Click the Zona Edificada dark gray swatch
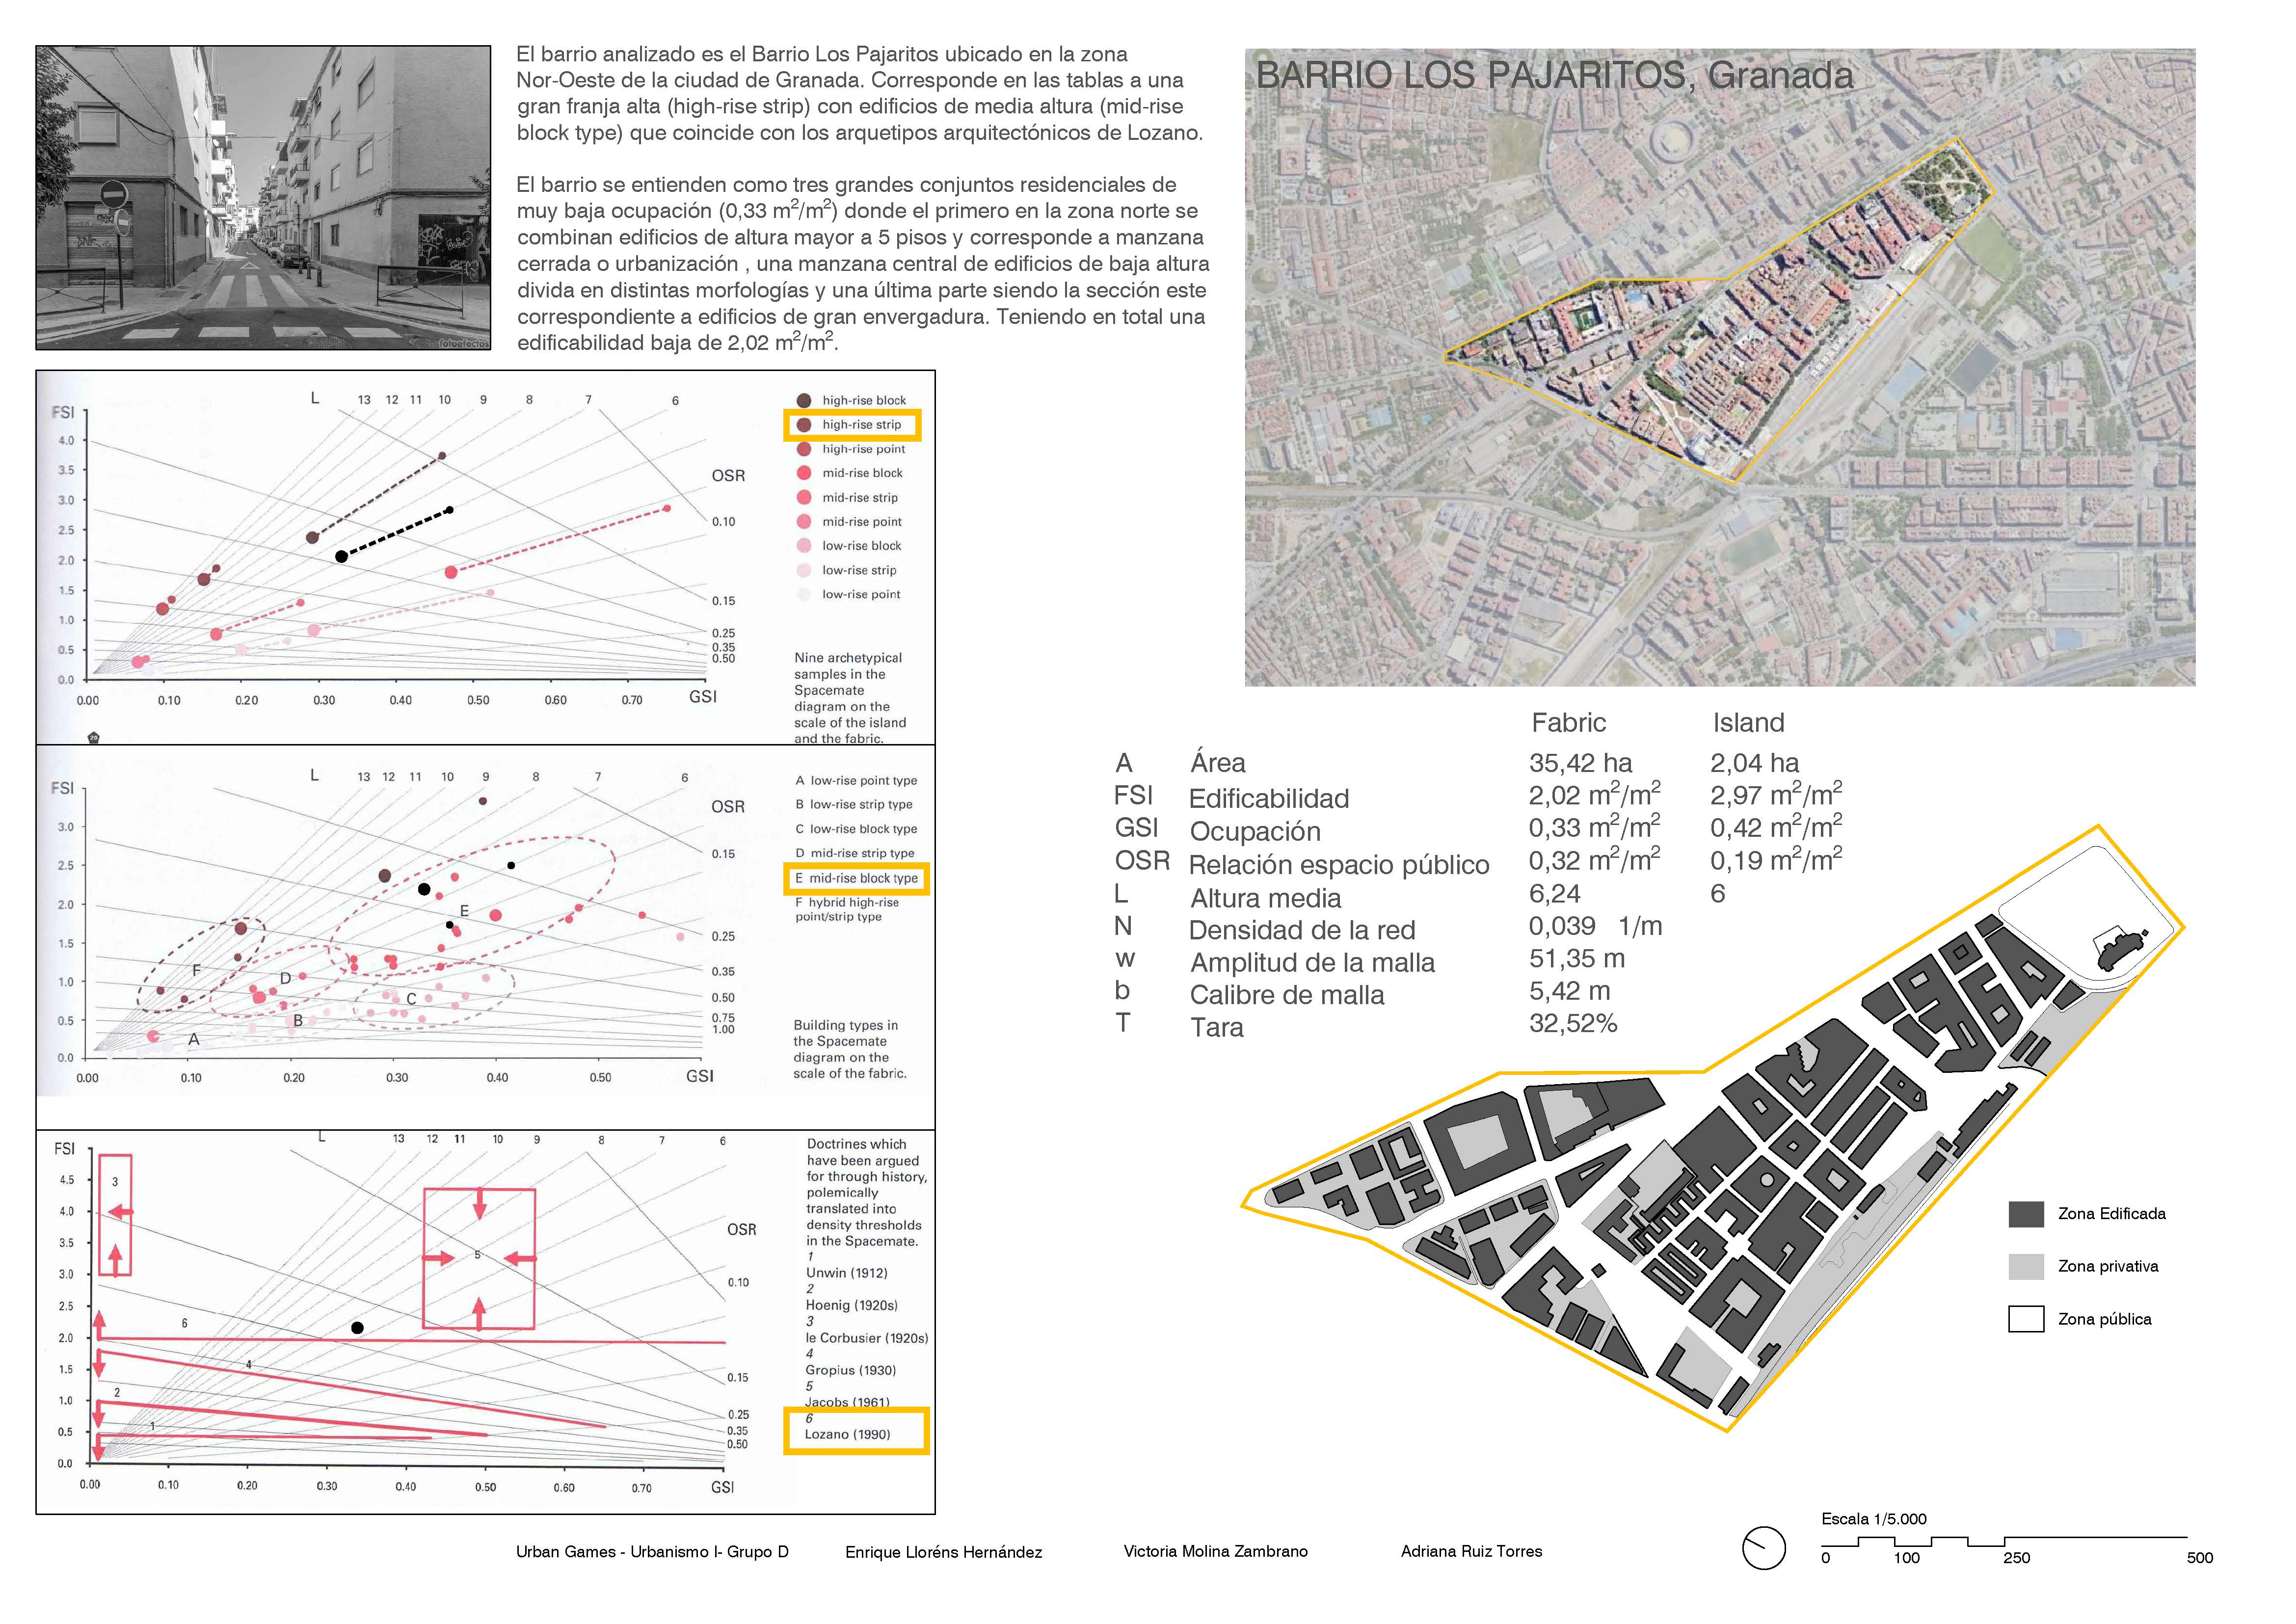The width and height of the screenshot is (2296, 1624). click(2026, 1214)
